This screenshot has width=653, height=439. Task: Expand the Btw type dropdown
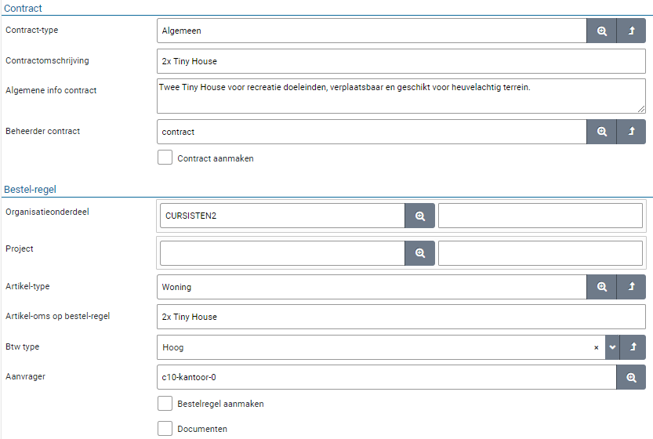[612, 347]
